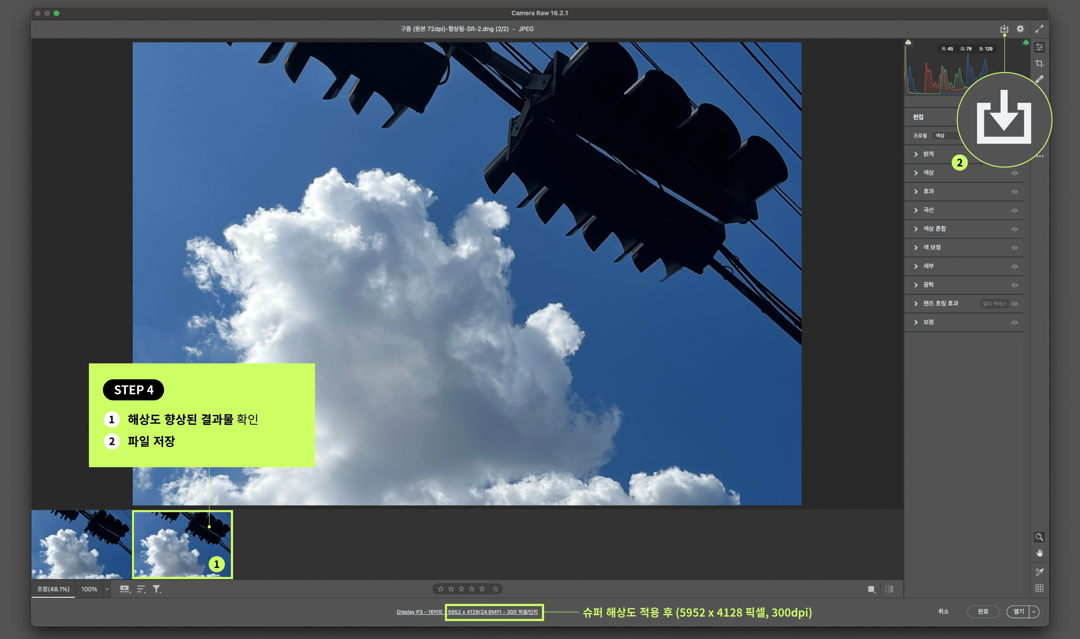Toggle visibility eye for 색상 panel
This screenshot has width=1080, height=639.
1015,173
